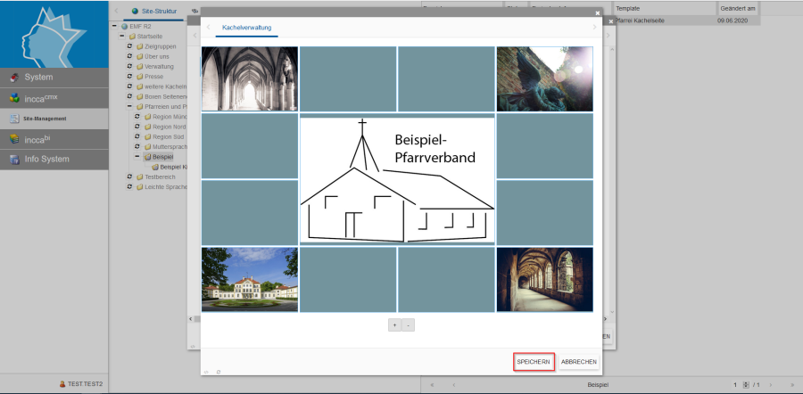Switch to the Kachelverwaltung tab

click(x=247, y=29)
